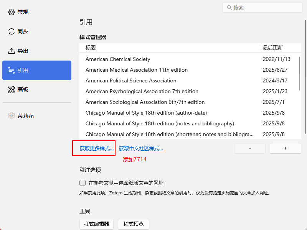Click the style list scrollbar
The image size is (307, 230).
300,74
